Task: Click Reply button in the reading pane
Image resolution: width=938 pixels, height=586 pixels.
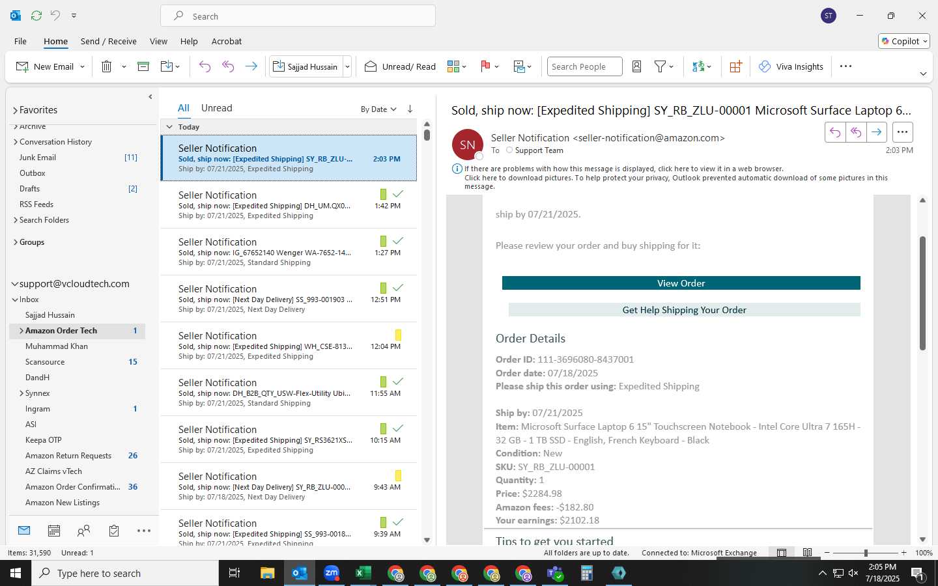Action: tap(834, 132)
